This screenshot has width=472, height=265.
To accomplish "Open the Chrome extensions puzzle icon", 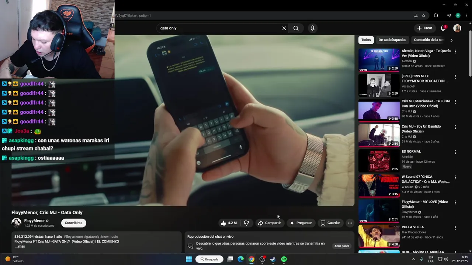I will click(x=436, y=15).
